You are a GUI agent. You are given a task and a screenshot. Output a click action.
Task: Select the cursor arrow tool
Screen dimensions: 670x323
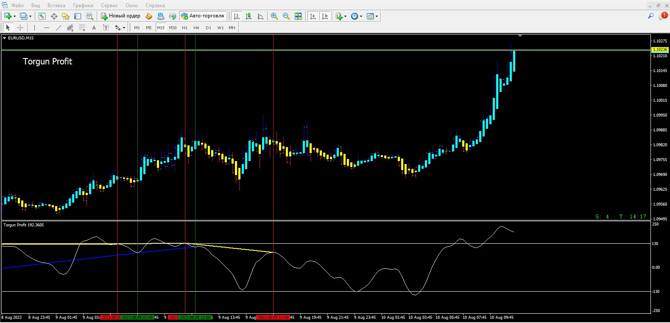pos(8,28)
